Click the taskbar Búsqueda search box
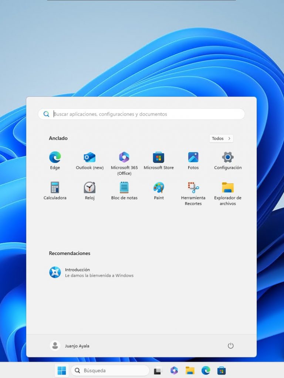Screen dimensions: 284x378 [x=110, y=370]
